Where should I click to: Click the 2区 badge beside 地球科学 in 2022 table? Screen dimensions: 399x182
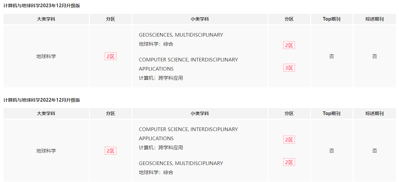(111, 151)
